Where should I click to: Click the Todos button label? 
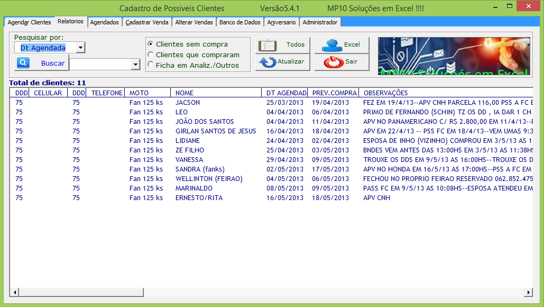tap(295, 44)
